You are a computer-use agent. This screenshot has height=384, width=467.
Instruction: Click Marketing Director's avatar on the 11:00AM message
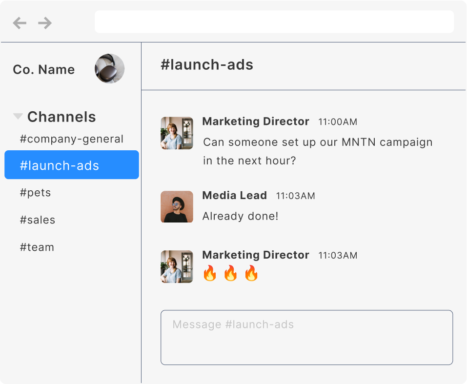tap(177, 133)
